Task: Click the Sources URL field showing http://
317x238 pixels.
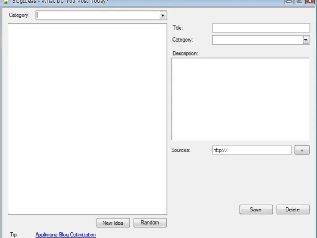Action: [252, 150]
